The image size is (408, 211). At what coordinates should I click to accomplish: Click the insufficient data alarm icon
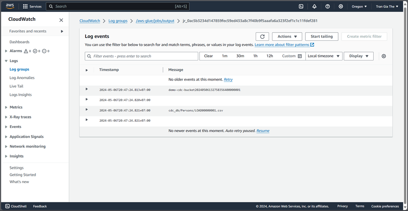point(44,51)
